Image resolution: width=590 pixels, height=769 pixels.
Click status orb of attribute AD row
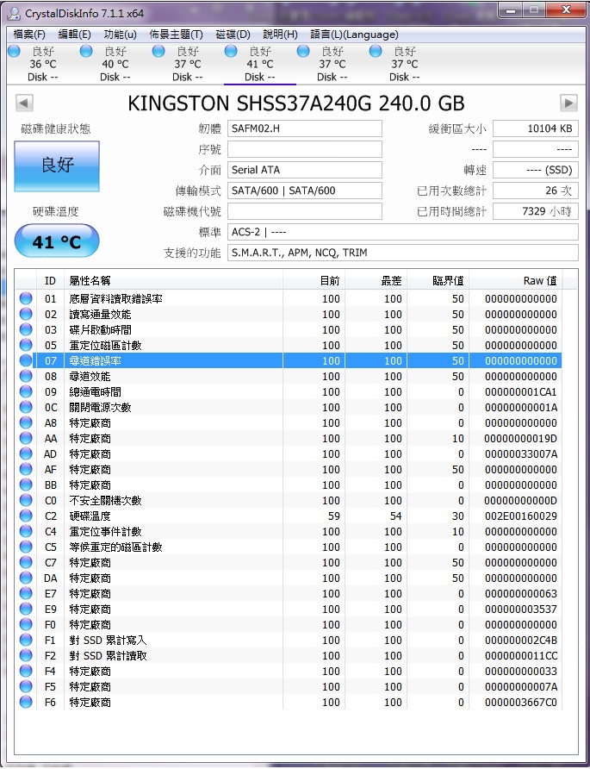[26, 453]
